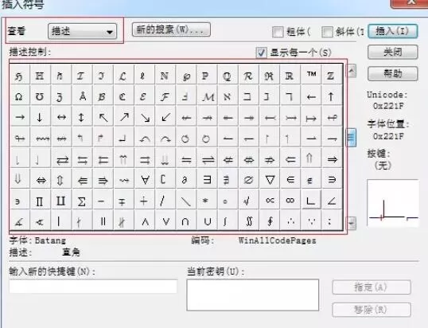Select the right arrow → symbol
Viewport: 428px width, 328px height.
click(19, 117)
